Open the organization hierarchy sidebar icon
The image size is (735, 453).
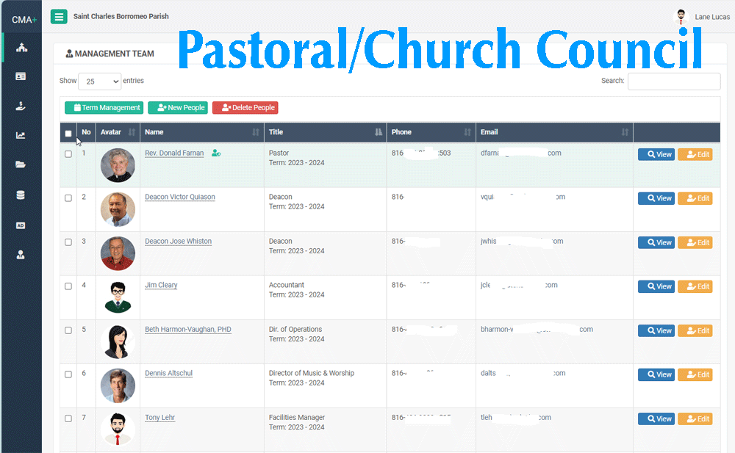(x=21, y=48)
